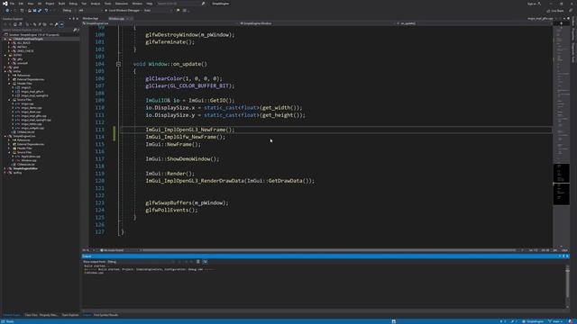Screen dimensions: 577x324
Task: Switch to the Team Explorer tab
Action: point(70,315)
